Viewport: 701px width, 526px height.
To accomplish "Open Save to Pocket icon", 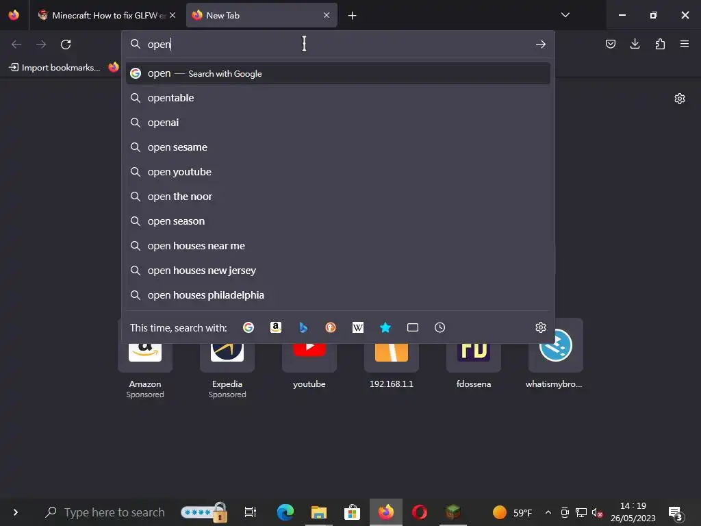I will pos(611,44).
